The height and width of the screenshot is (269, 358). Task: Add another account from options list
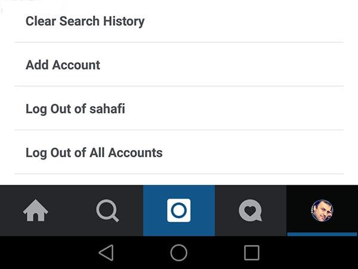[x=63, y=65]
